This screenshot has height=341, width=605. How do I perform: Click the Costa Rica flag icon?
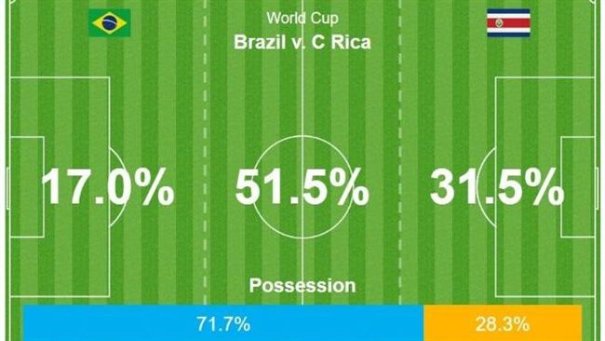[508, 23]
